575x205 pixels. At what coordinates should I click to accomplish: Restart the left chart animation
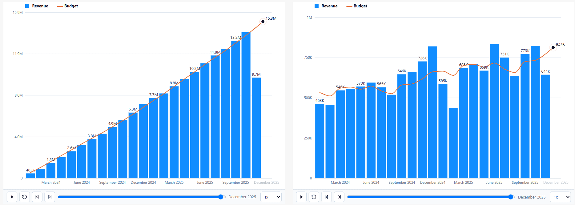pos(25,197)
